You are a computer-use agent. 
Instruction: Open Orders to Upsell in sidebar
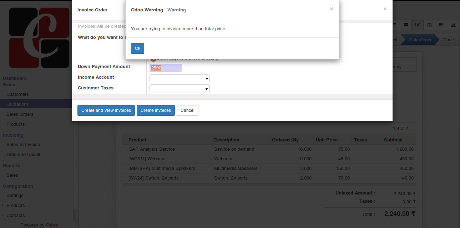(x=23, y=155)
